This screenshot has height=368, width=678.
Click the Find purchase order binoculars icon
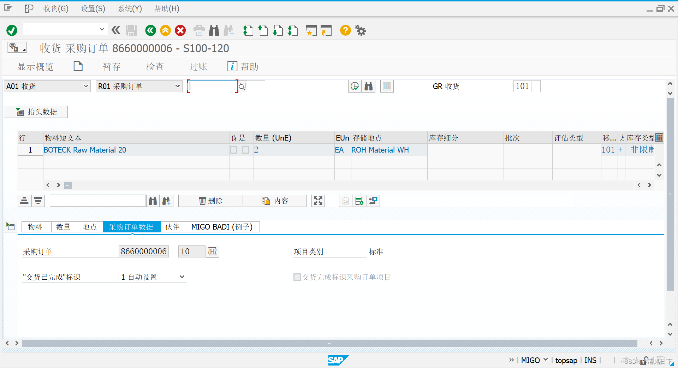(x=369, y=86)
